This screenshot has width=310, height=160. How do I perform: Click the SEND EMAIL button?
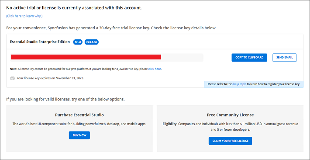(285, 57)
